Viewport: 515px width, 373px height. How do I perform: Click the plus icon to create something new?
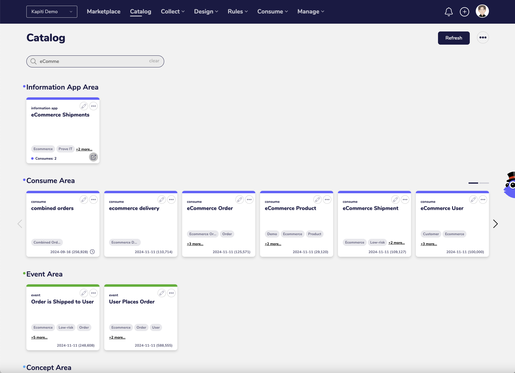click(x=464, y=12)
